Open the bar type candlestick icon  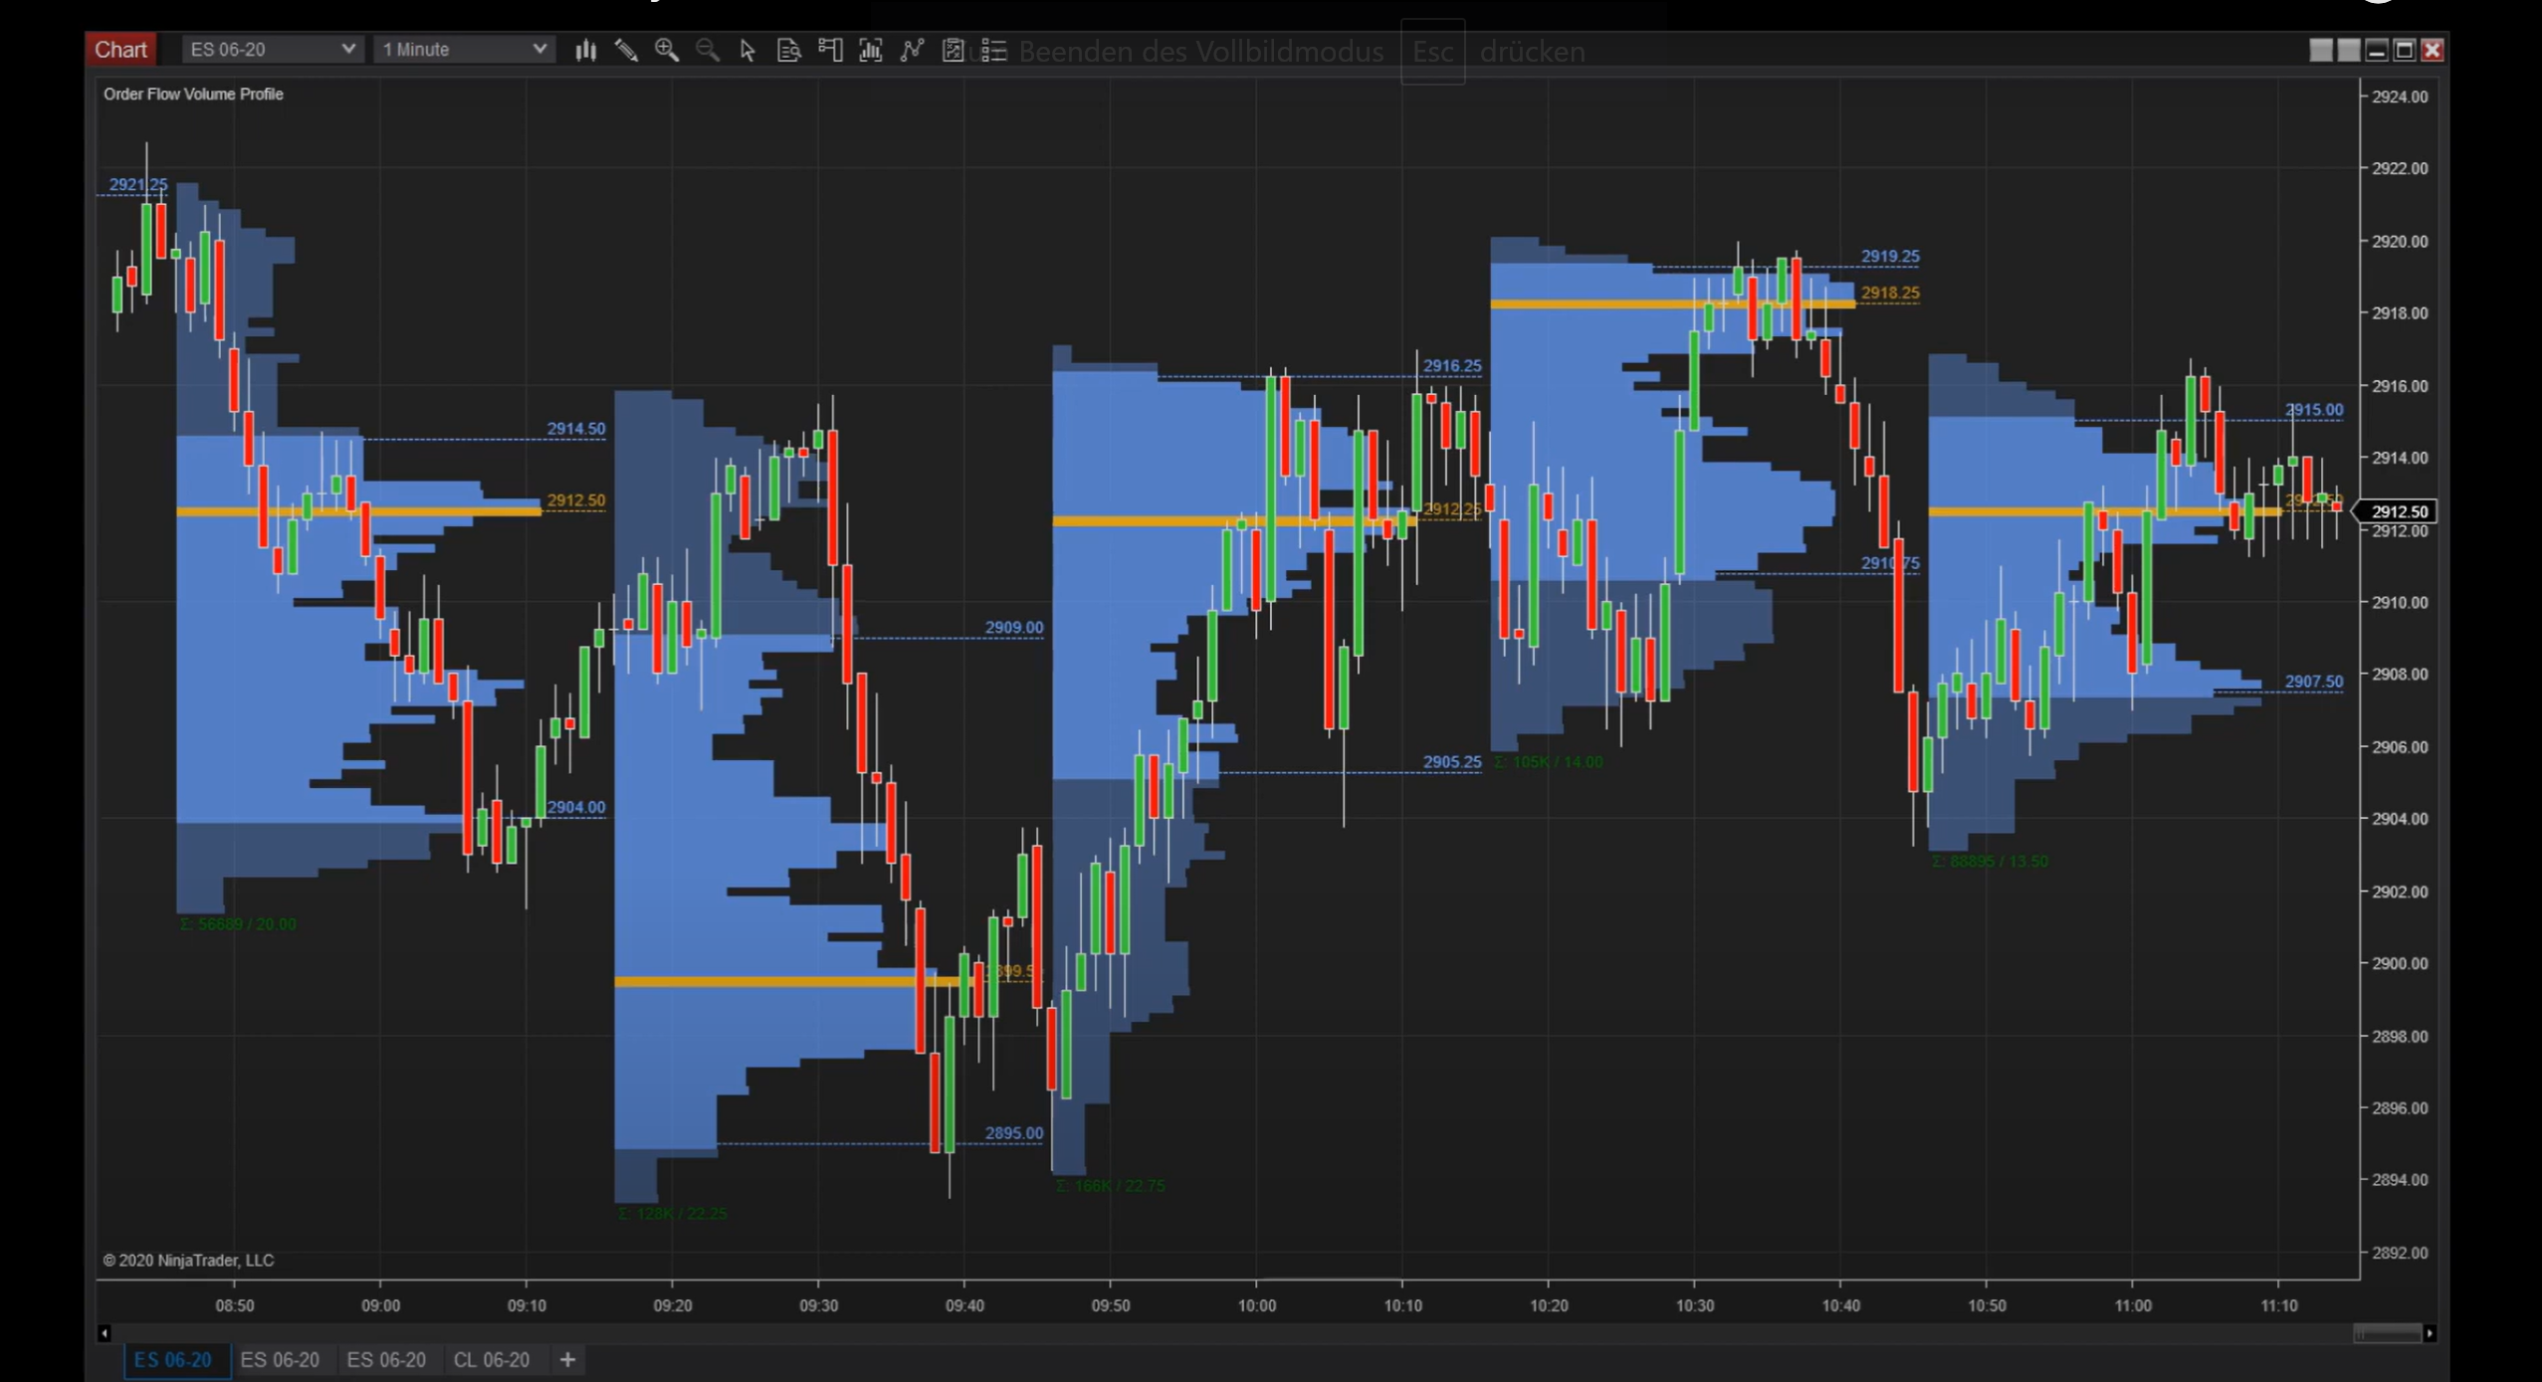pos(585,50)
